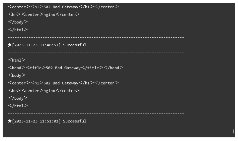Viewport: 238px width, 141px height.
Task: Click the star icon beside the 11:48:51 entry
Action: (x=10, y=45)
